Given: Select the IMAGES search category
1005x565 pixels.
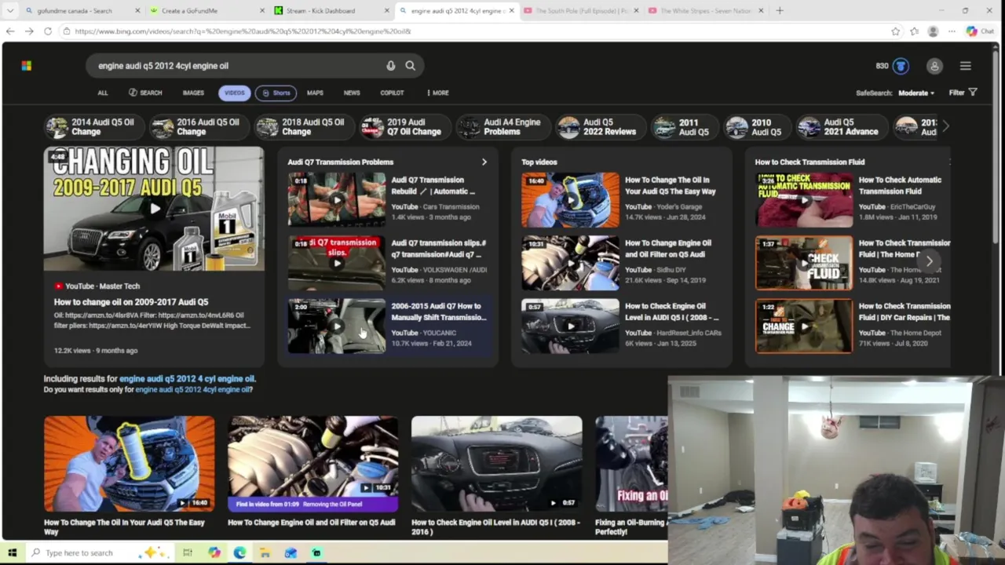Looking at the screenshot, I should [x=193, y=93].
